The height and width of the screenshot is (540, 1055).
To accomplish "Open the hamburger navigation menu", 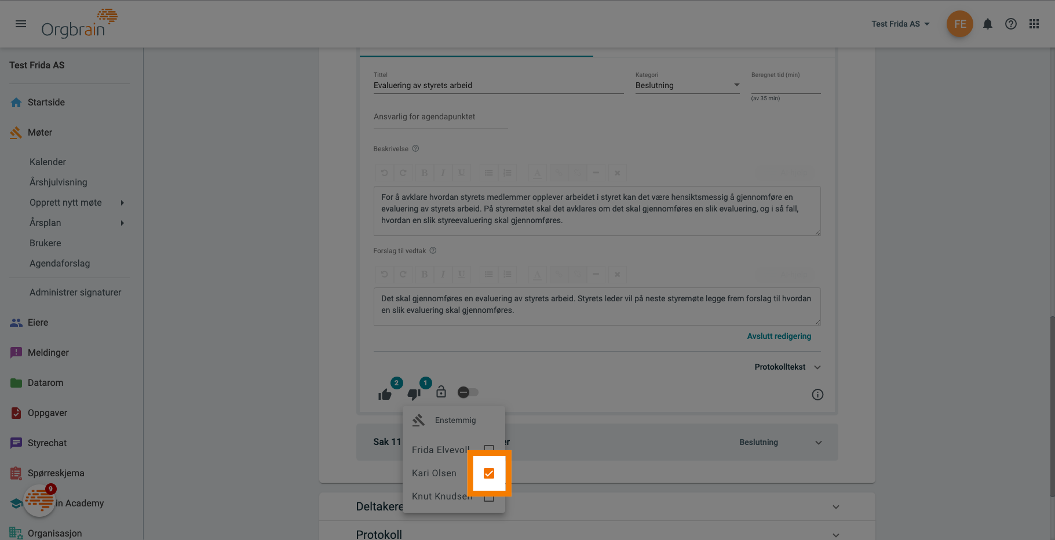I will click(21, 24).
